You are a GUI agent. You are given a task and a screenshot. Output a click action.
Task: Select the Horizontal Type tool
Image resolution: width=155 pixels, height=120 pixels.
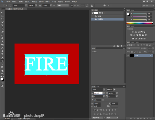2,61
